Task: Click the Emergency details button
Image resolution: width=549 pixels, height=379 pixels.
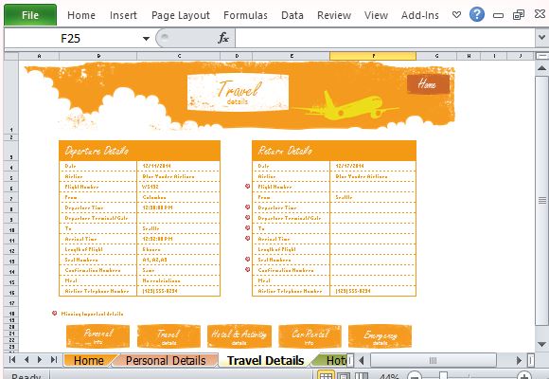Action: pos(380,336)
